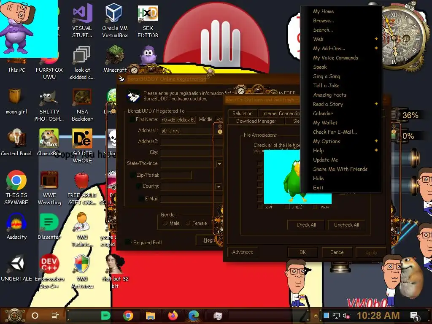Toggle the .mp2 file association checkbox
The image size is (432, 324).
(x=287, y=207)
